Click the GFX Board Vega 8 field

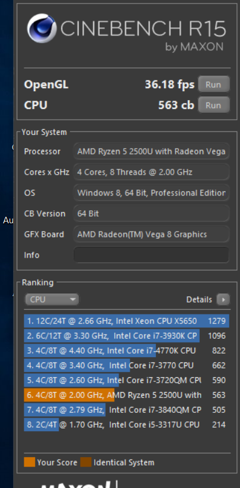[x=151, y=235]
